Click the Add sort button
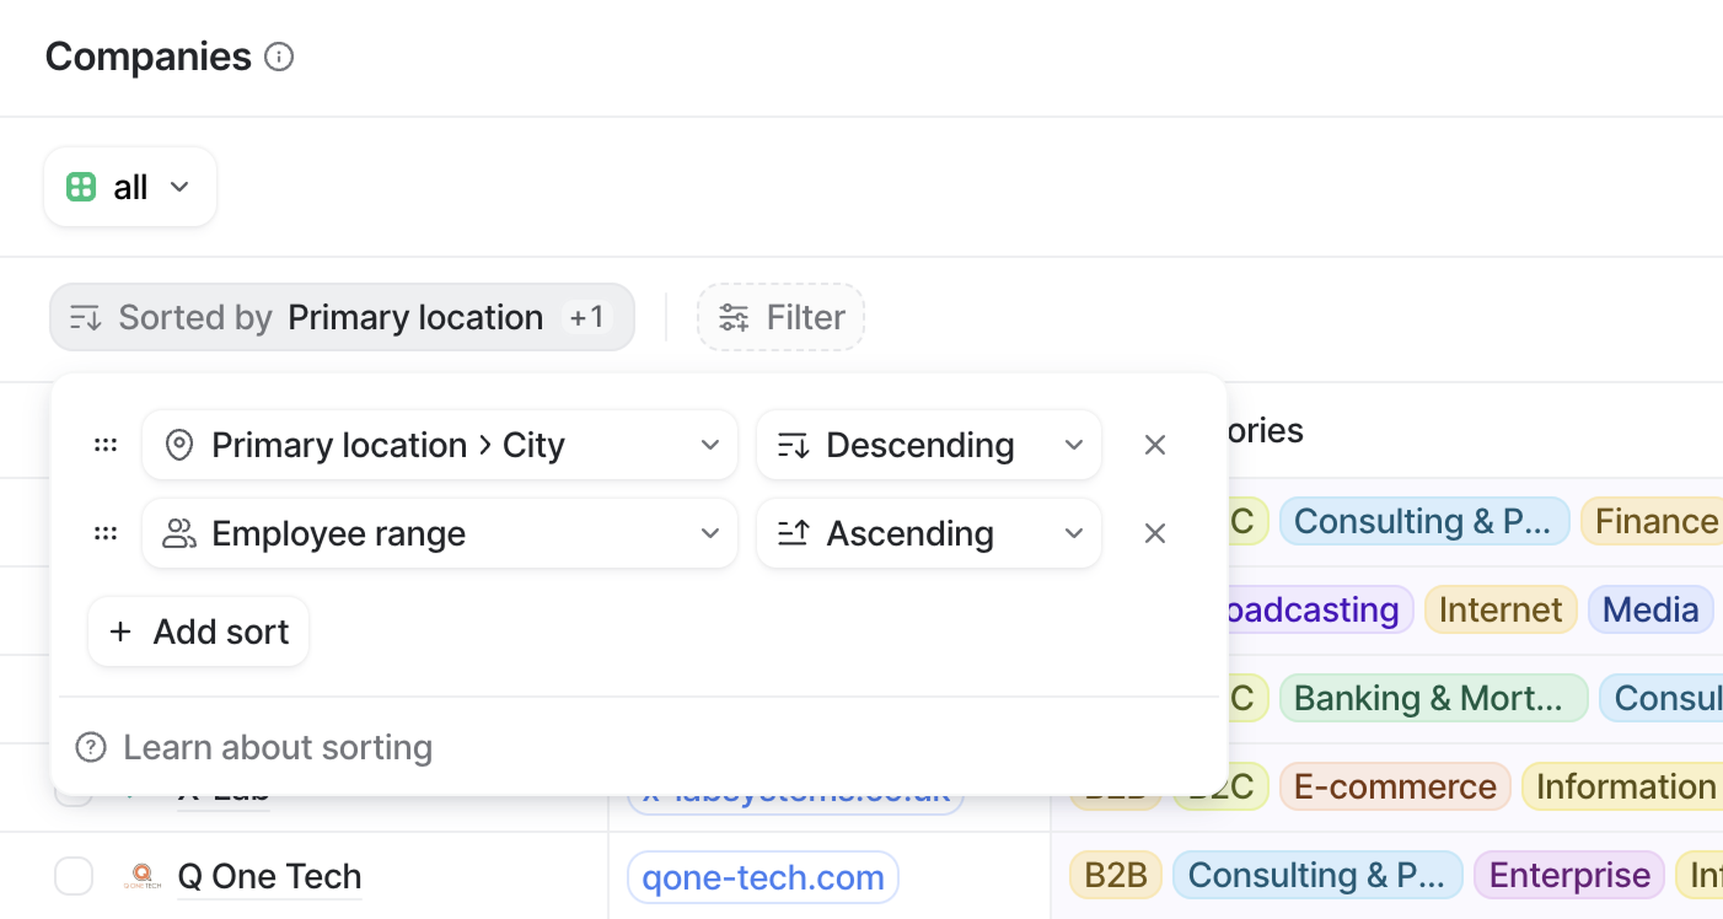1723x919 pixels. 199,632
